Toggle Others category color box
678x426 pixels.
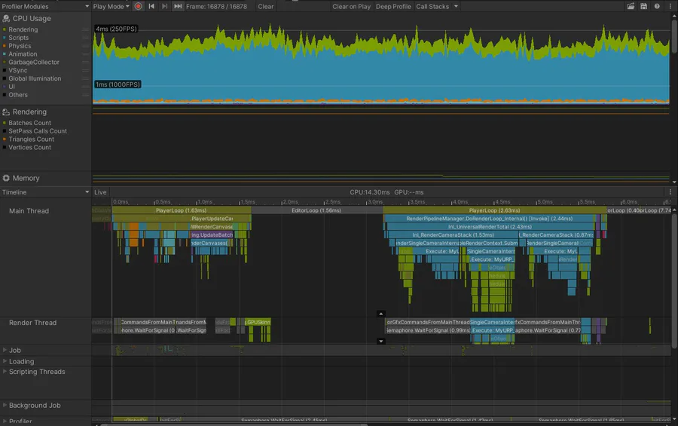tap(5, 95)
